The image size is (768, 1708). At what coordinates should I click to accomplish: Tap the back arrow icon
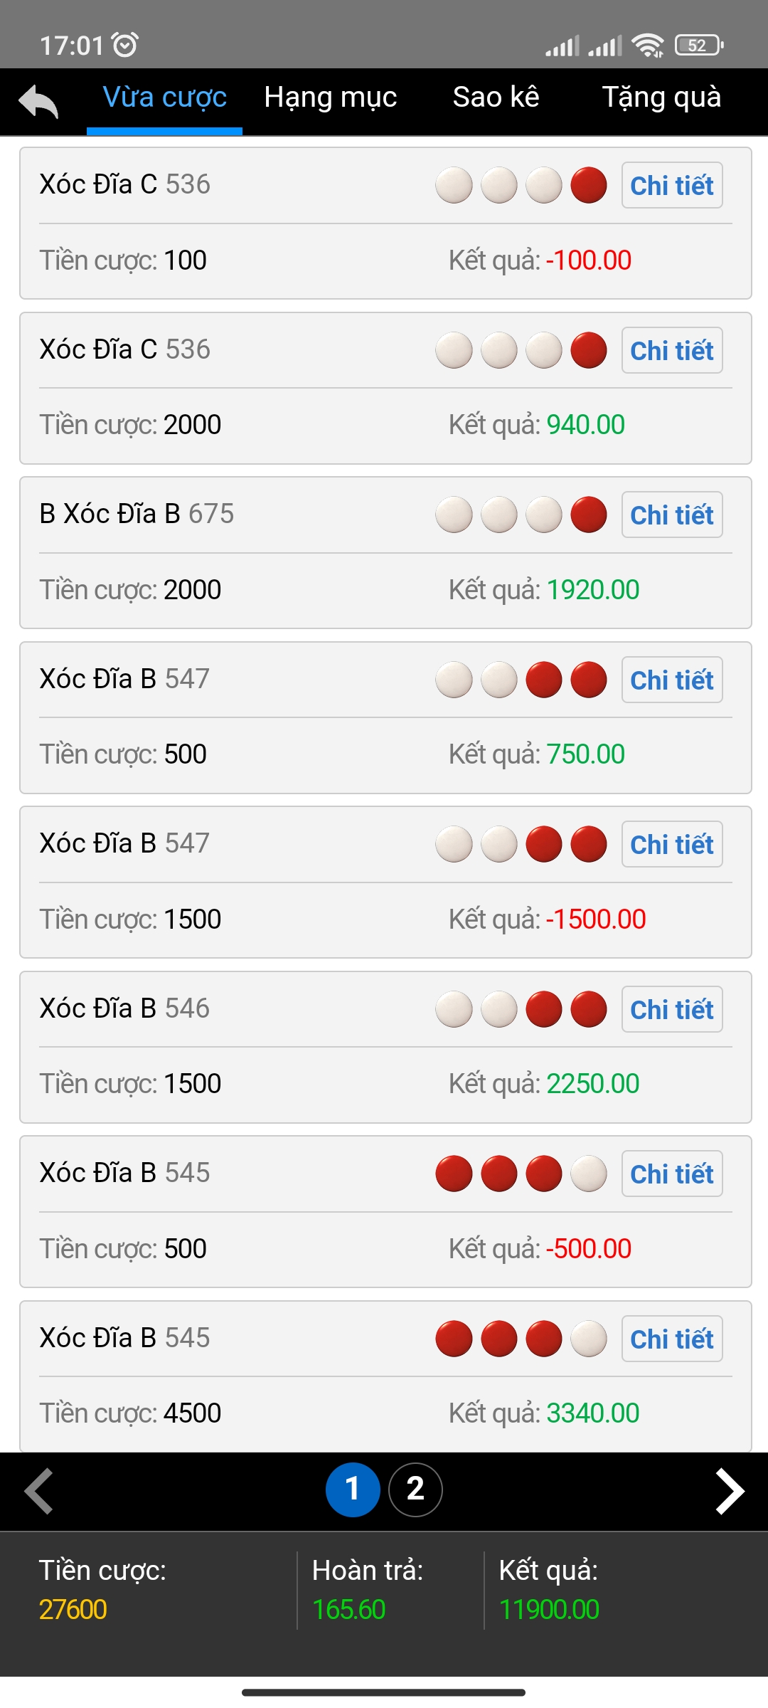(x=39, y=101)
